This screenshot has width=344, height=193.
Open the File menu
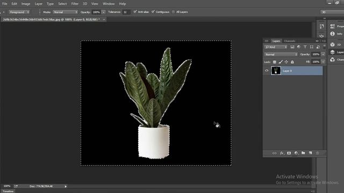pyautogui.click(x=5, y=4)
